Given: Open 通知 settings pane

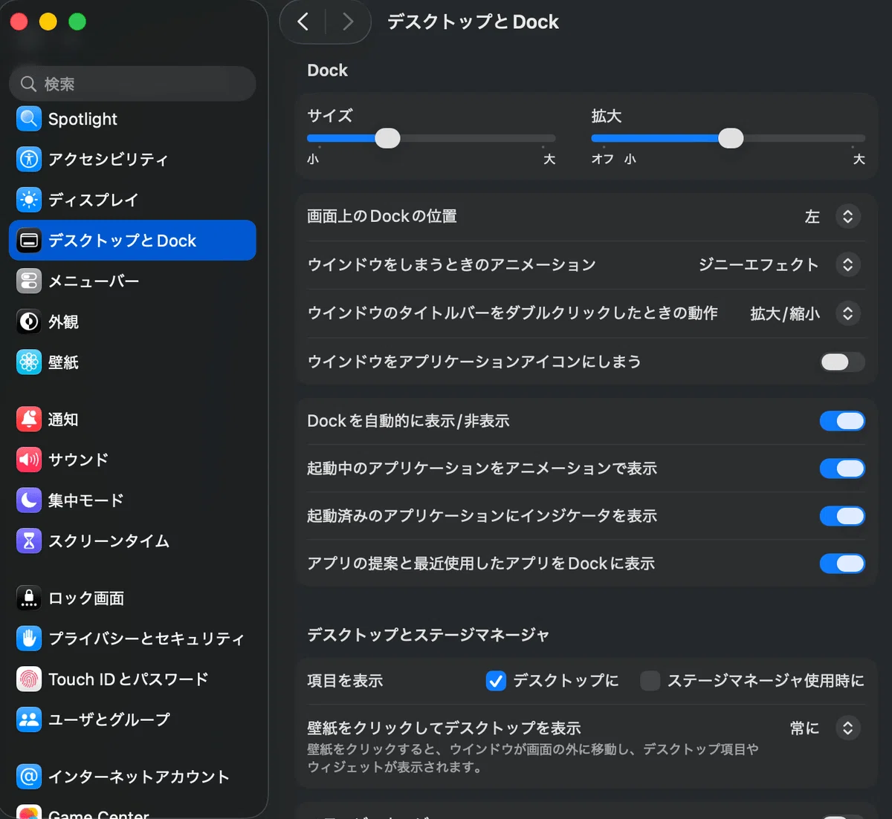Looking at the screenshot, I should 132,420.
